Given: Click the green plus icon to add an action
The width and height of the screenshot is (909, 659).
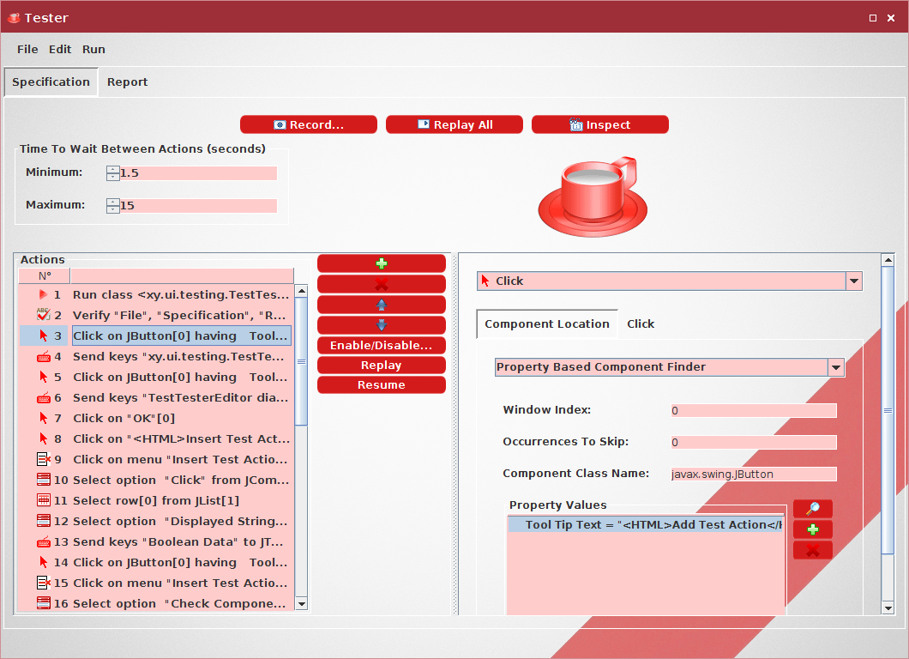Looking at the screenshot, I should (381, 263).
